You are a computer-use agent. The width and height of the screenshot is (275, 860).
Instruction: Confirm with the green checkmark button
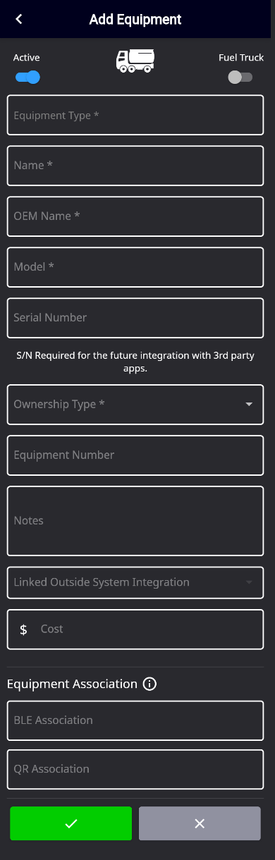click(x=71, y=823)
